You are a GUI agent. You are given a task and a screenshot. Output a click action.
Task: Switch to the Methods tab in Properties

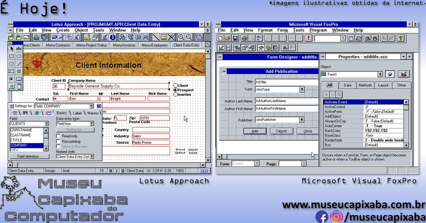coord(365,85)
